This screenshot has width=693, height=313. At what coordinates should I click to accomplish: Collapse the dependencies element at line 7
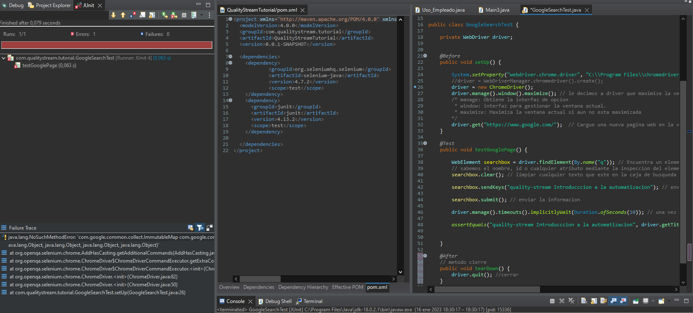point(230,57)
